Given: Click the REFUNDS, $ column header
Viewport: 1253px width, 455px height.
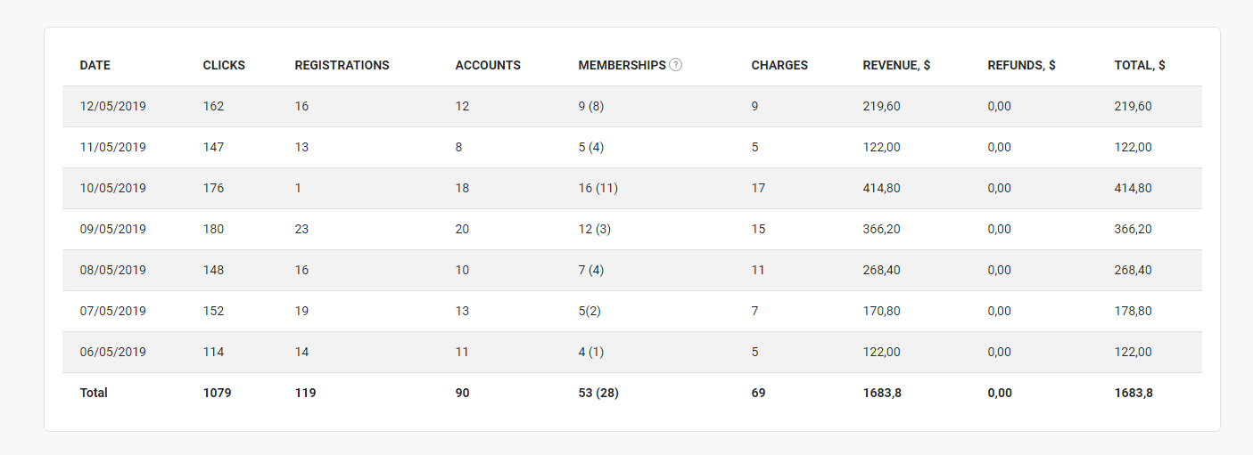Looking at the screenshot, I should point(1021,65).
